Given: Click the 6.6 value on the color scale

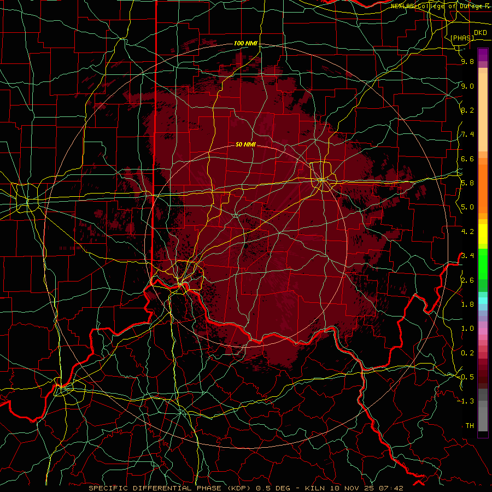Looking at the screenshot, I should pos(467,159).
